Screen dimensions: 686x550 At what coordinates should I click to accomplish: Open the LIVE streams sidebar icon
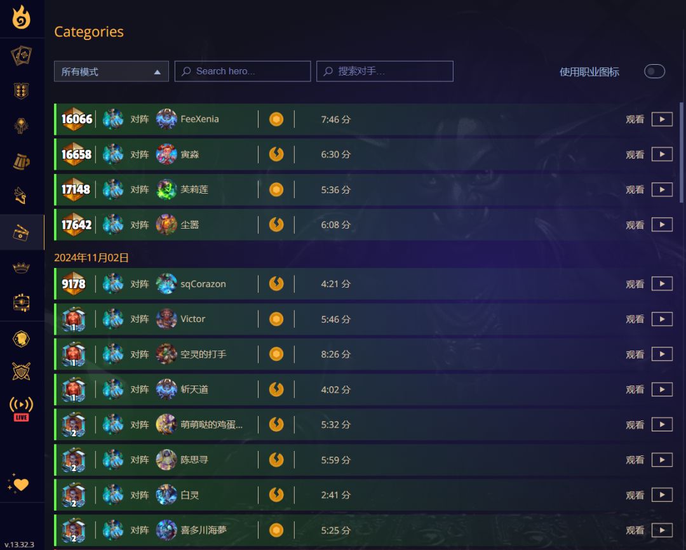pos(21,408)
